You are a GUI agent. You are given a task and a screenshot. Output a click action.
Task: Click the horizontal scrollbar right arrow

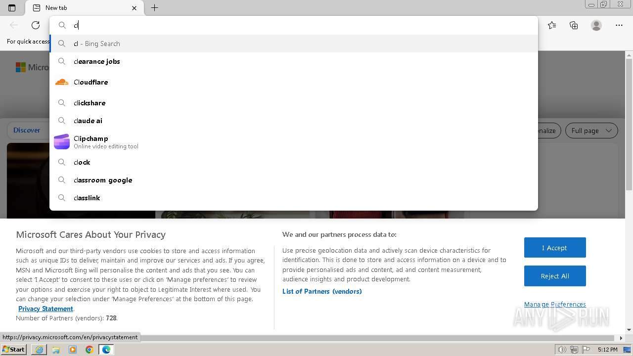point(622,338)
